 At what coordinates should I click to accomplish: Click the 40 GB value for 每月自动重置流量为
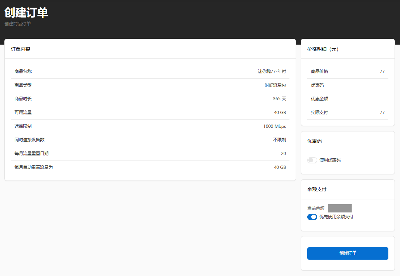(280, 167)
